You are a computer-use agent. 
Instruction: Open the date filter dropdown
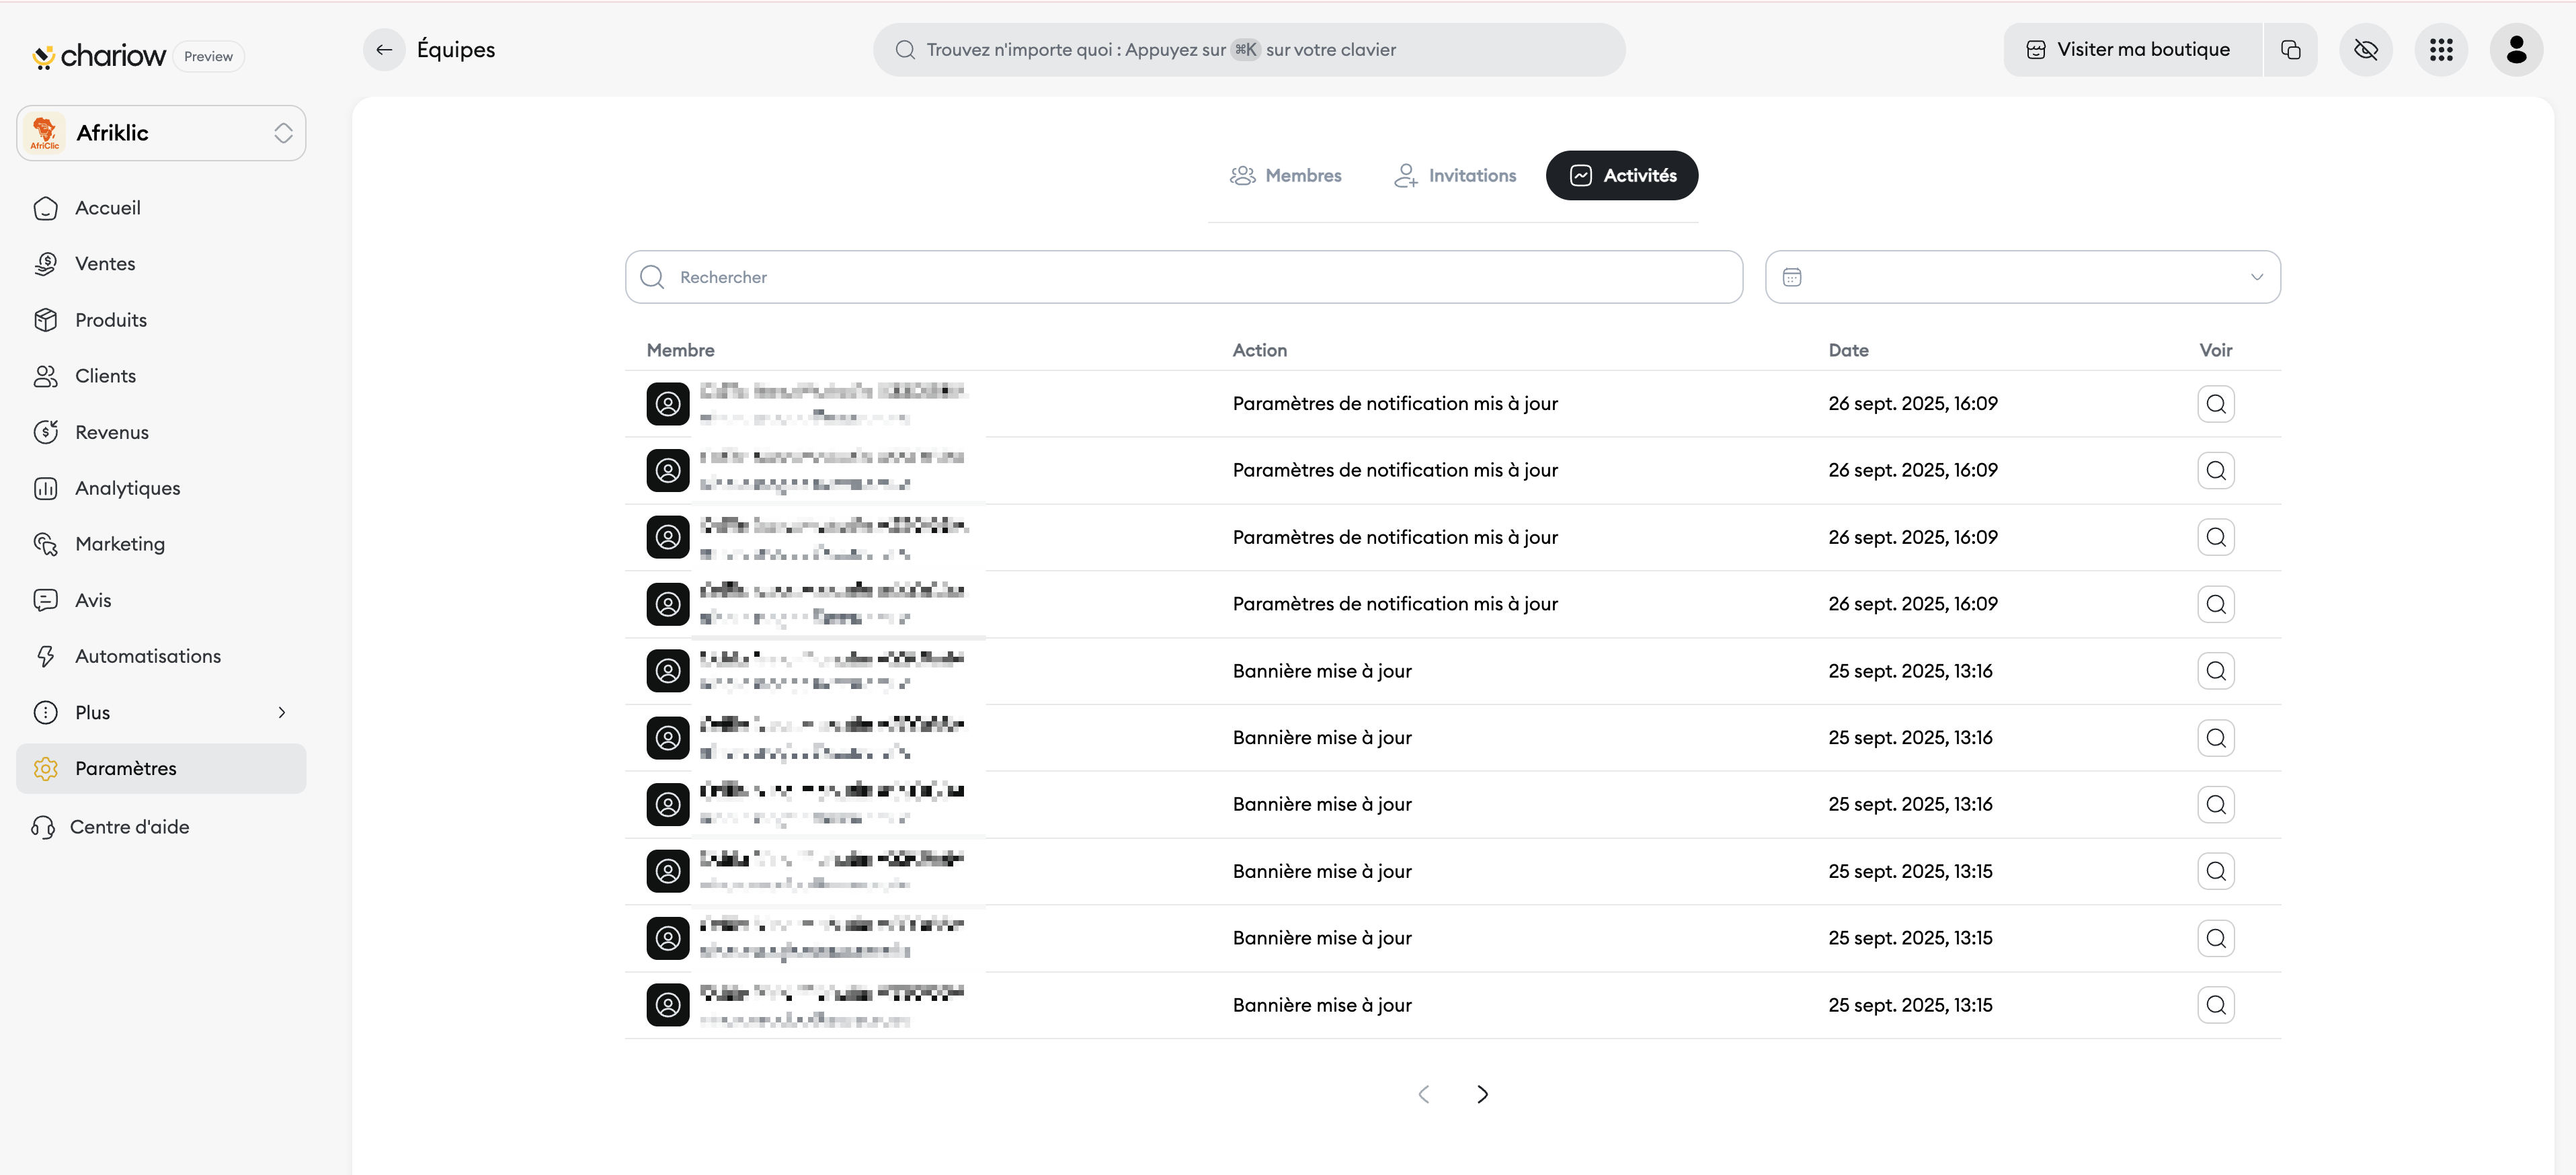pyautogui.click(x=2022, y=277)
